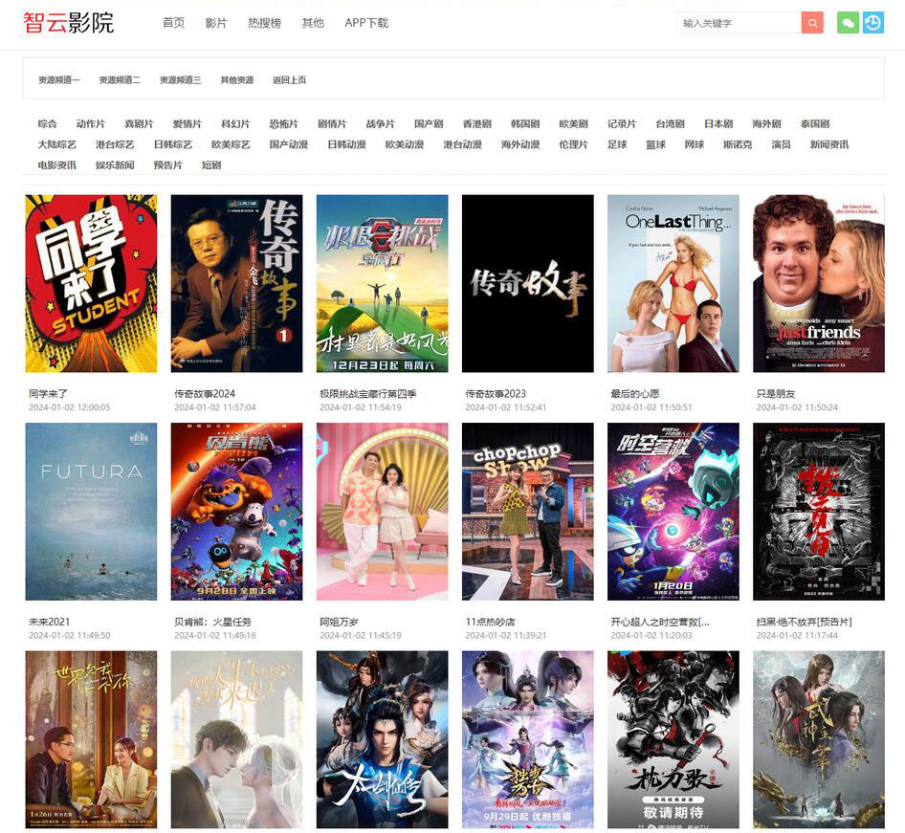This screenshot has height=833, width=905.
Task: Open the 短剧 category
Action: pyautogui.click(x=211, y=165)
